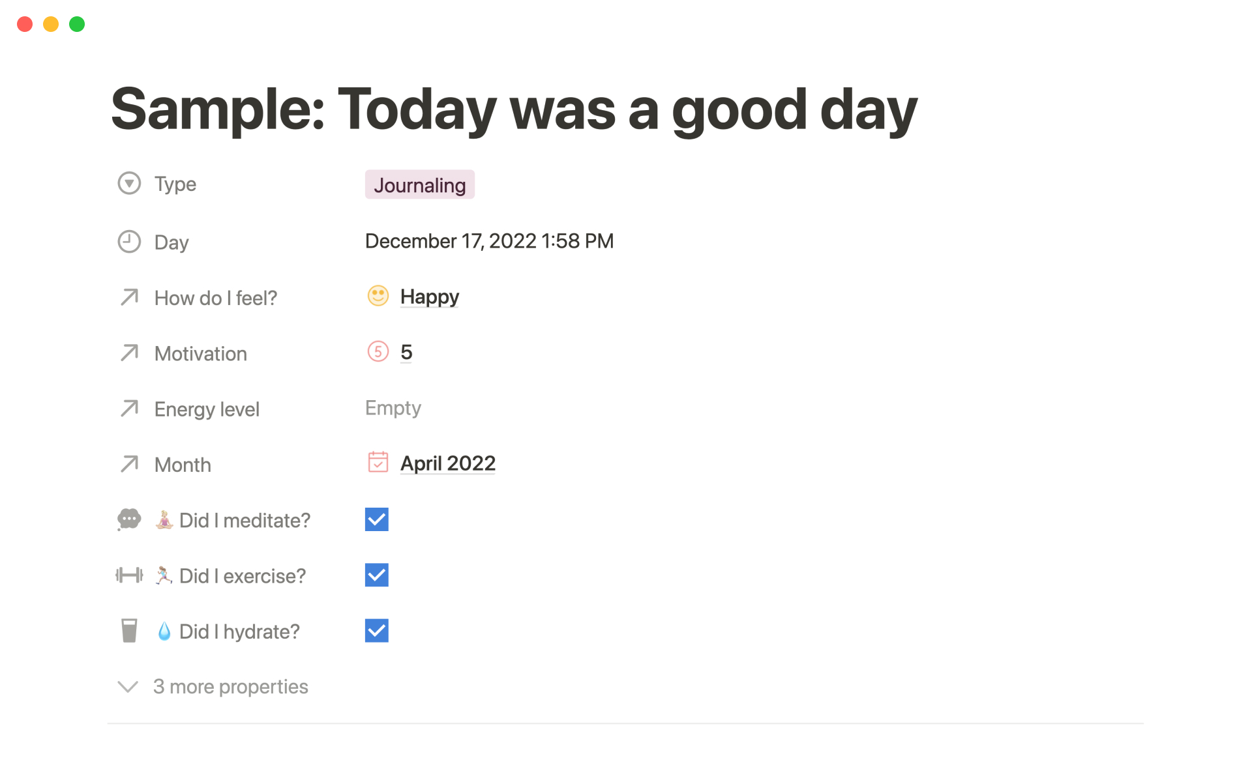Viewport: 1252px width, 782px height.
Task: Click the calendar icon beside April 2022
Action: 378,463
